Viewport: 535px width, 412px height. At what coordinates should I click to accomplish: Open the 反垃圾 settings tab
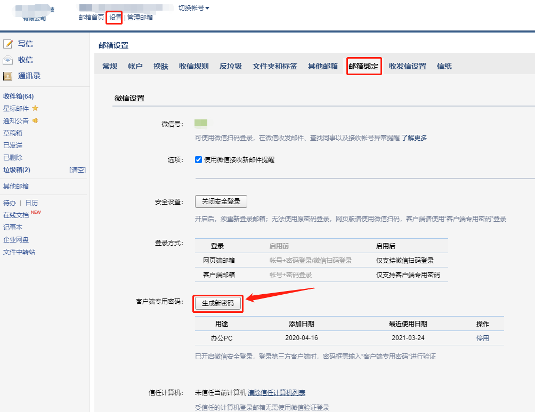[x=230, y=66]
